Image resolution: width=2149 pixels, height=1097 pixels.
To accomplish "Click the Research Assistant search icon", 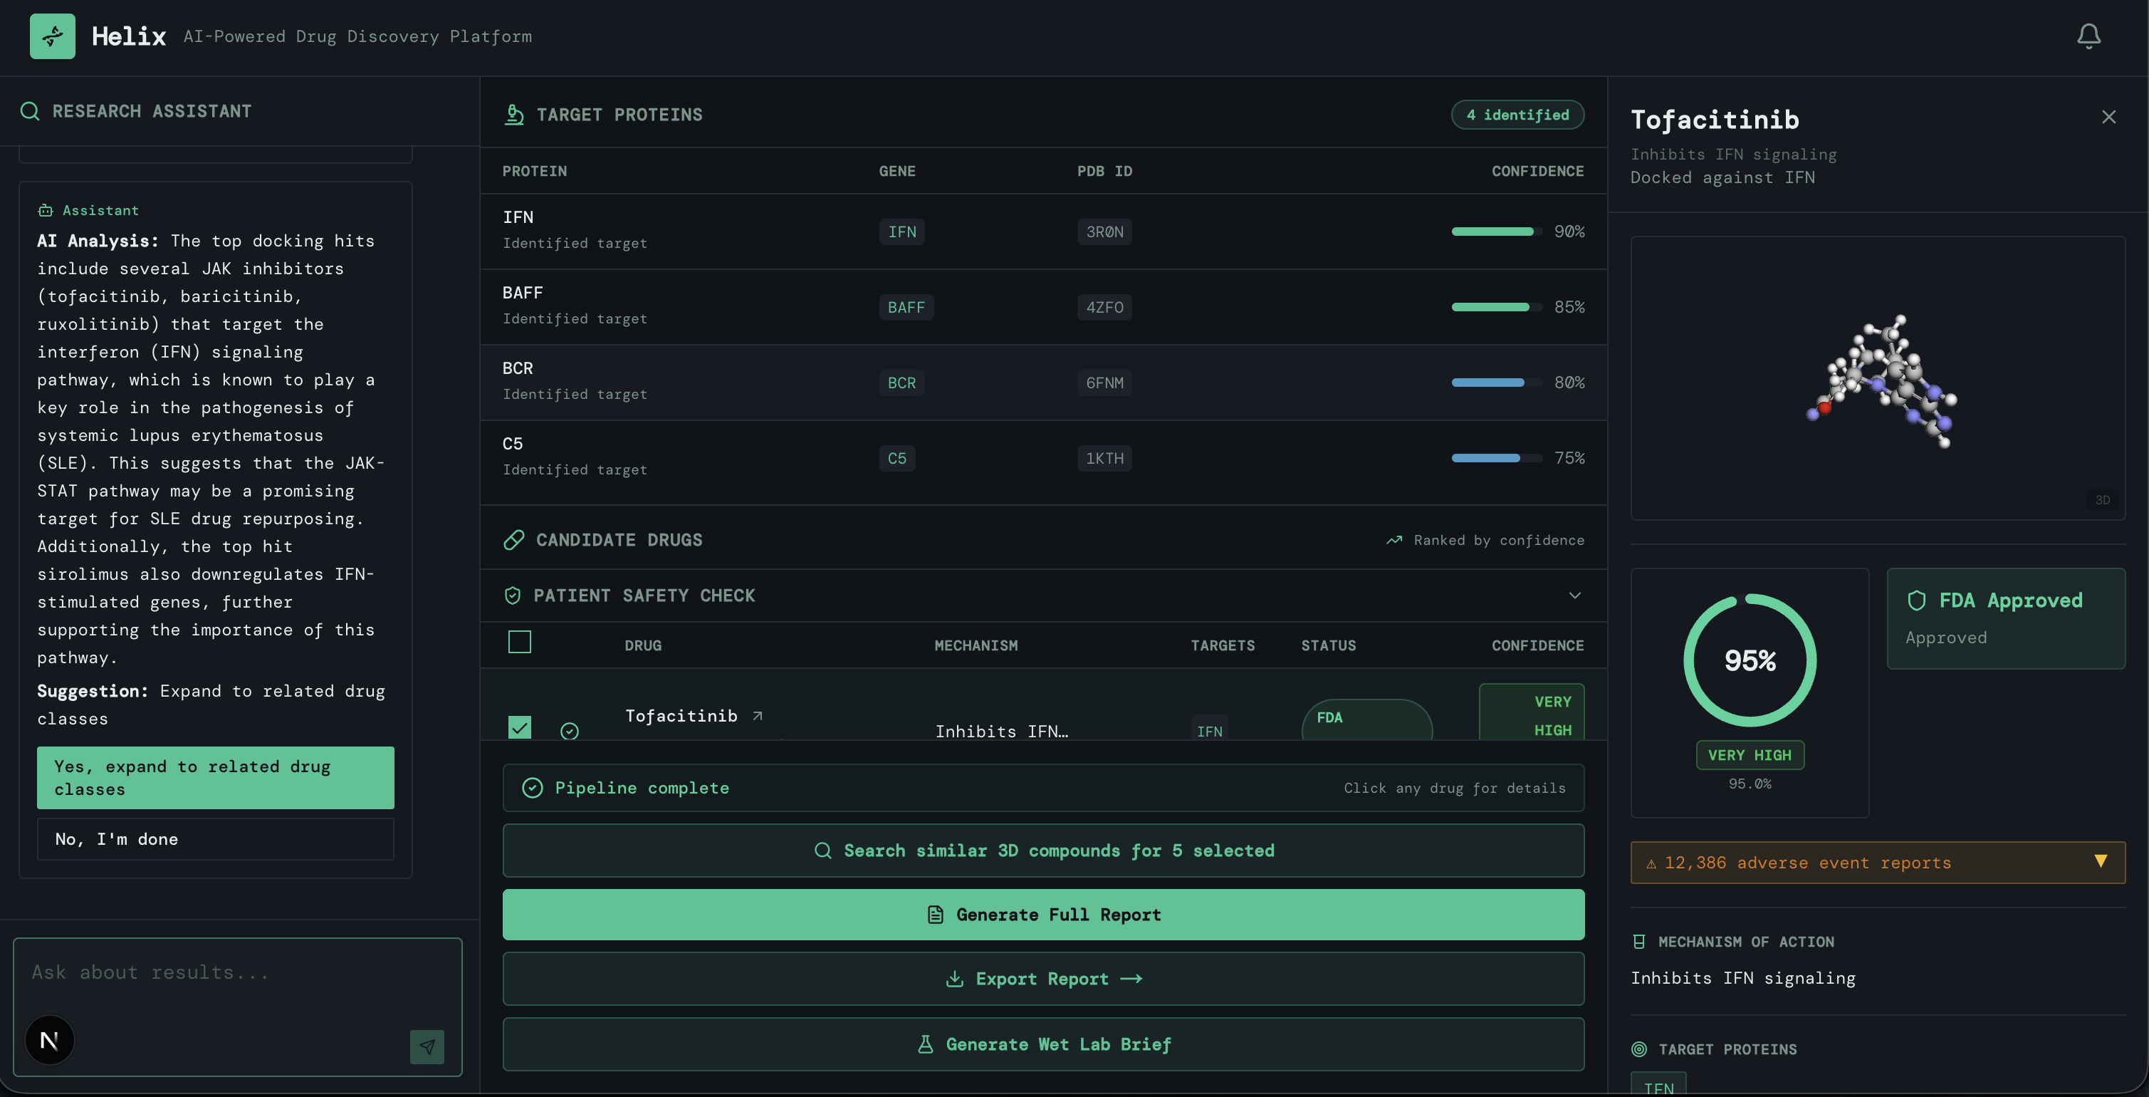I will (x=30, y=111).
